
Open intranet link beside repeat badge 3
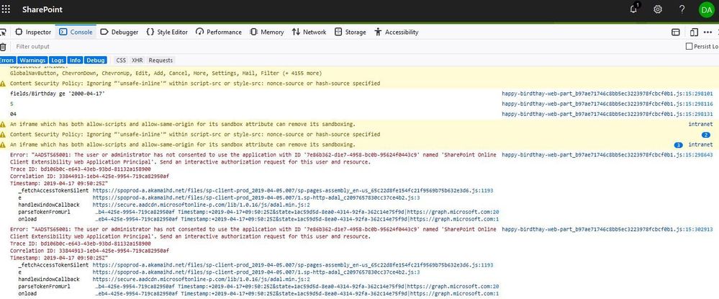[700, 145]
